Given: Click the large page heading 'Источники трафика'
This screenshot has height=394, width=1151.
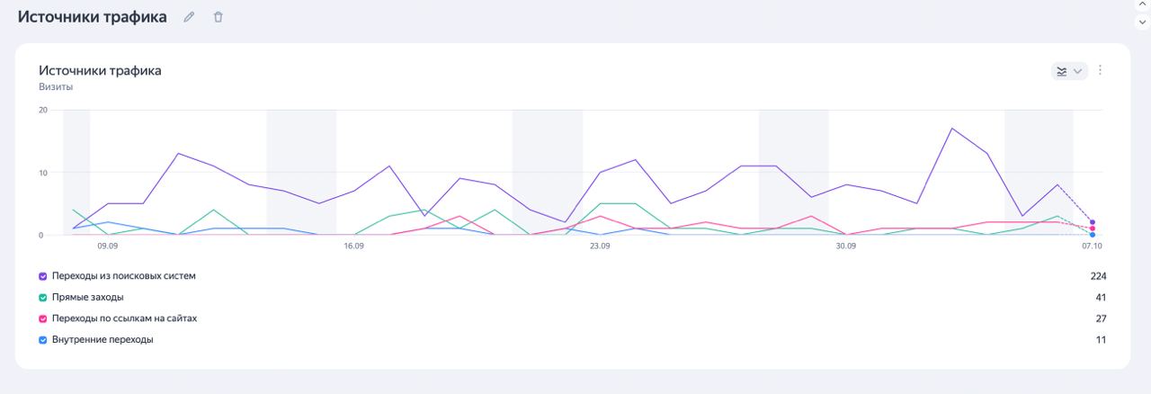Looking at the screenshot, I should [92, 17].
